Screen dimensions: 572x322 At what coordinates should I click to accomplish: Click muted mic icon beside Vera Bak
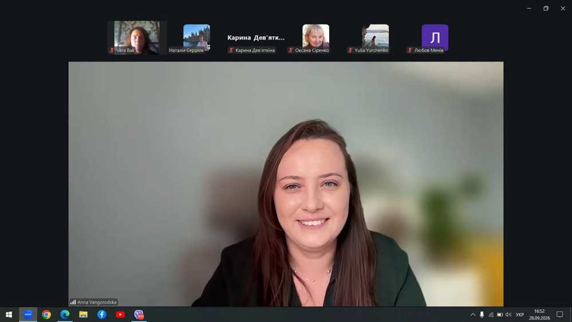point(112,50)
